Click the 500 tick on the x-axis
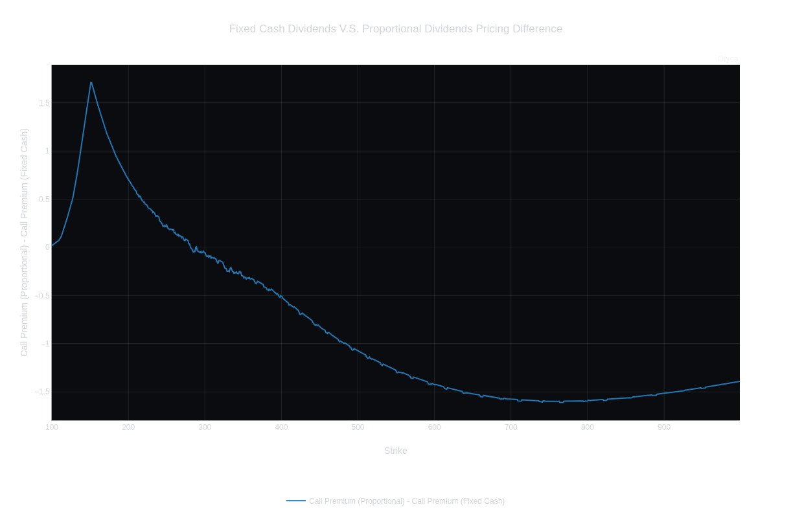 357,427
